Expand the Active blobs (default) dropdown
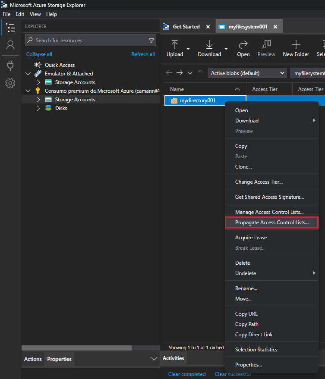The width and height of the screenshot is (325, 379). [247, 73]
